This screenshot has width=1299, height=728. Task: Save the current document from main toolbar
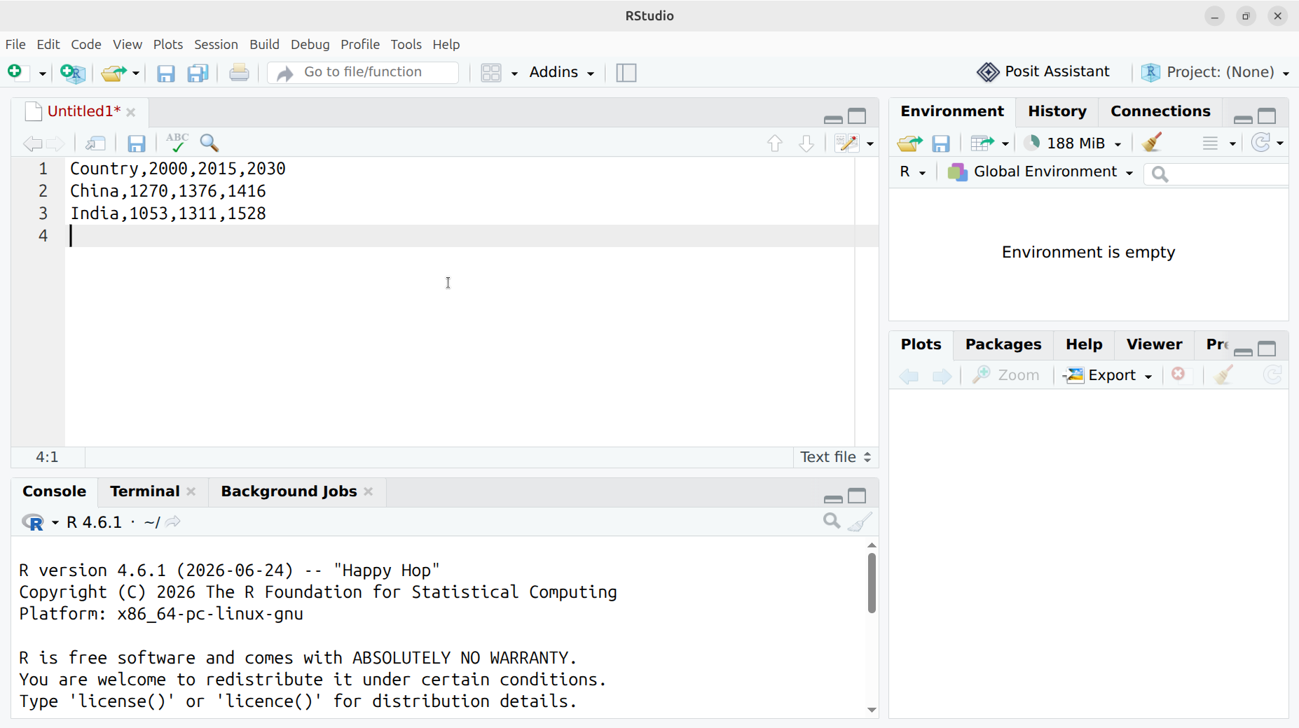(x=165, y=73)
